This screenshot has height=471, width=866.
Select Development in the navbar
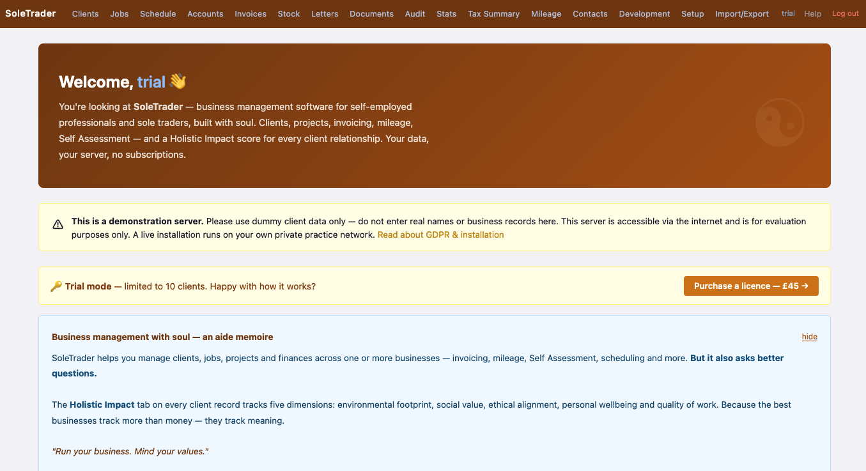pos(645,13)
